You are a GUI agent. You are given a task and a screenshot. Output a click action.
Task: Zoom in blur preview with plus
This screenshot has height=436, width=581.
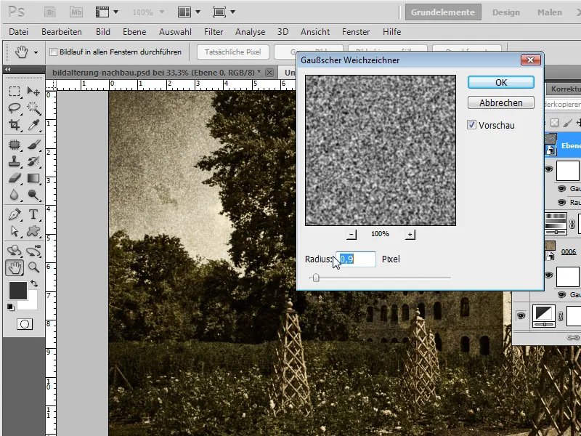(x=410, y=234)
